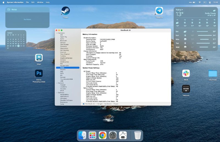Click the Notes widget folder icon
220x142 pixels.
9,10
